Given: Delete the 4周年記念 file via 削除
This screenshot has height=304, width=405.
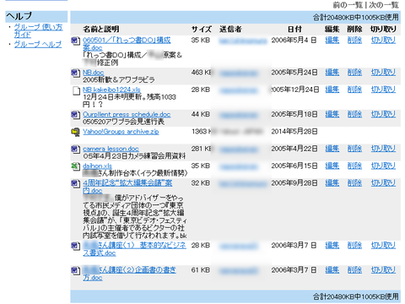Looking at the screenshot, I should [354, 183].
